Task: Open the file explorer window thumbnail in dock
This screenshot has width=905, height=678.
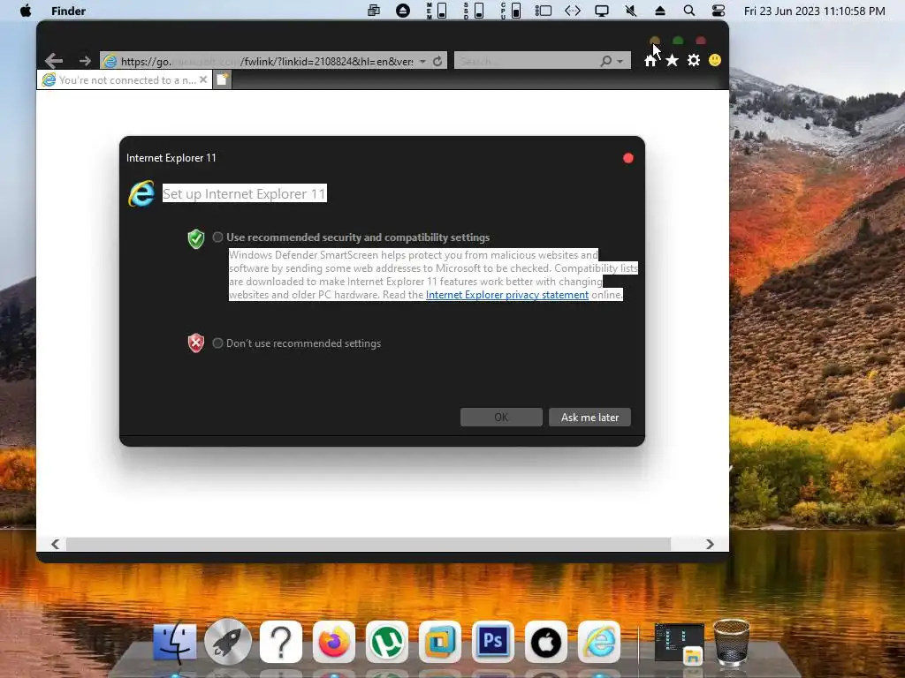Action: 680,644
